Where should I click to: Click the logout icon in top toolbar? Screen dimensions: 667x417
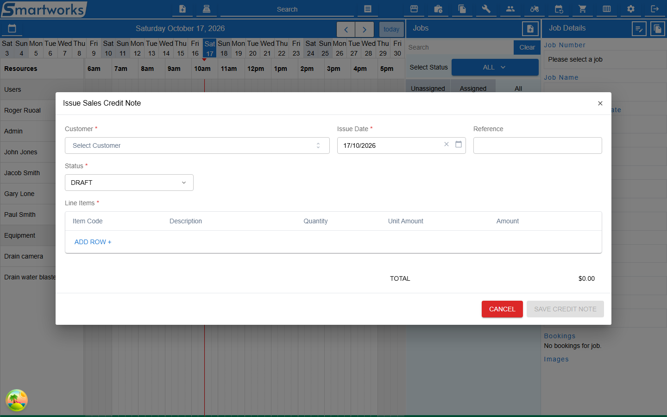(x=655, y=9)
